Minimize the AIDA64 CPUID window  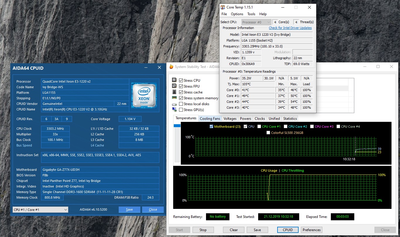tap(146, 68)
